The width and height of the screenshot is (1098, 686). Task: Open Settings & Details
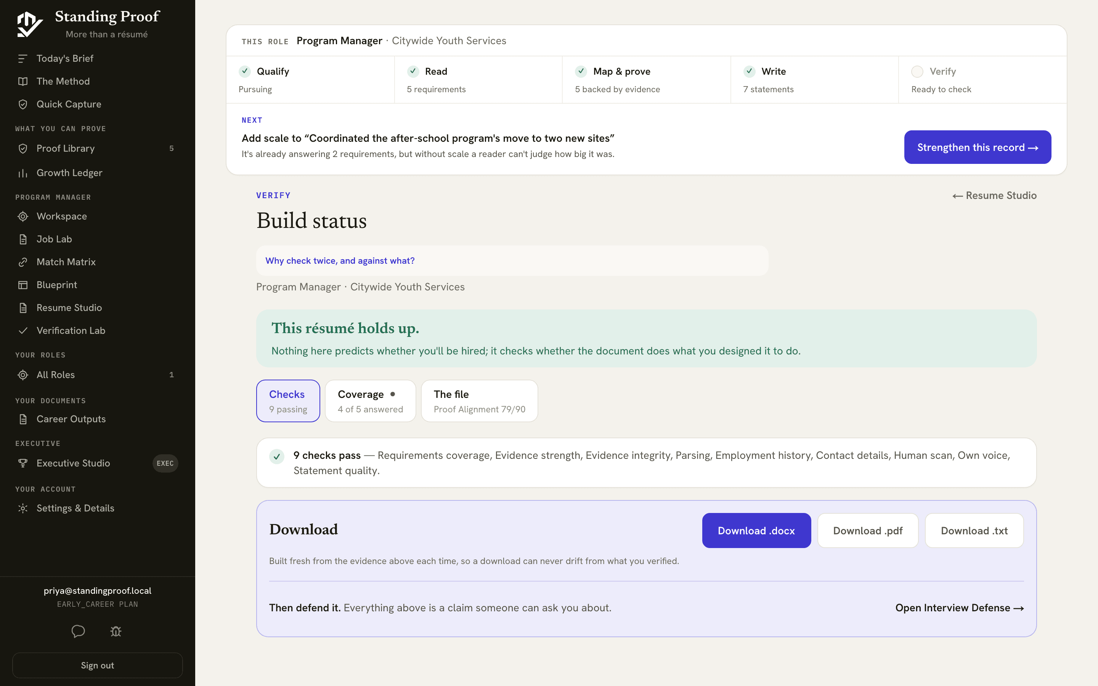(x=97, y=508)
